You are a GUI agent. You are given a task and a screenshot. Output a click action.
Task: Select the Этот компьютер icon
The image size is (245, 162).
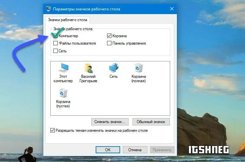click(63, 73)
